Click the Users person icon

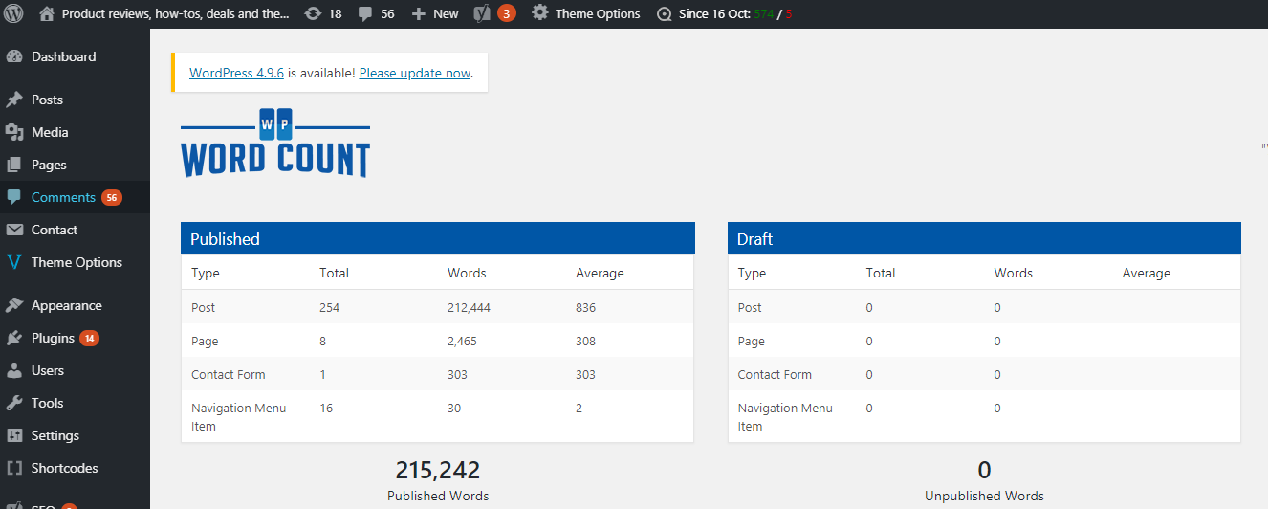tap(14, 370)
